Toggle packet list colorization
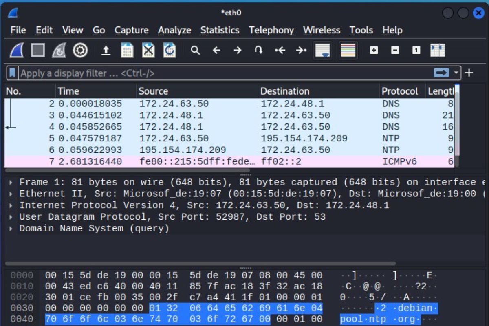 348,50
